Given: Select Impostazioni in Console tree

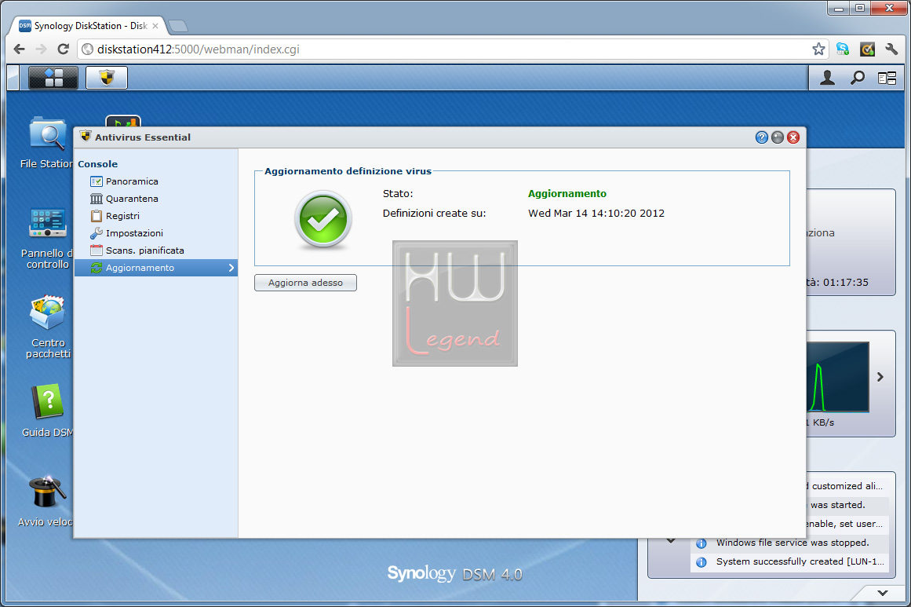Looking at the screenshot, I should coord(155,233).
